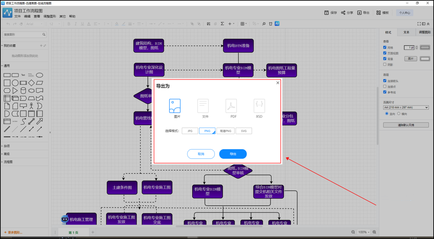Click the 保存 save icon in header
Image resolution: width=434 pixels, height=239 pixels.
326,13
